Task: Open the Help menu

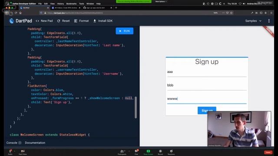Action: [99, 3]
